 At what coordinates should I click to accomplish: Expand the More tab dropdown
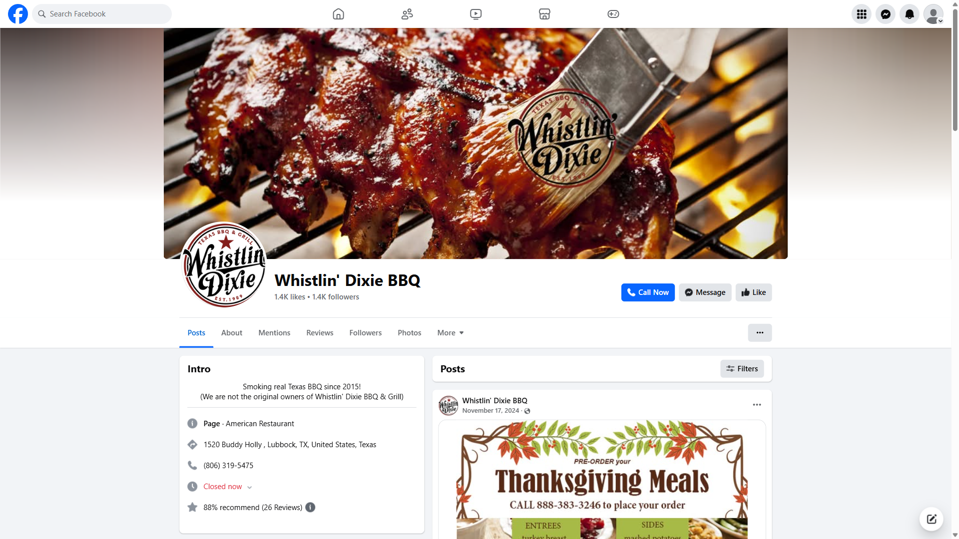click(x=450, y=333)
